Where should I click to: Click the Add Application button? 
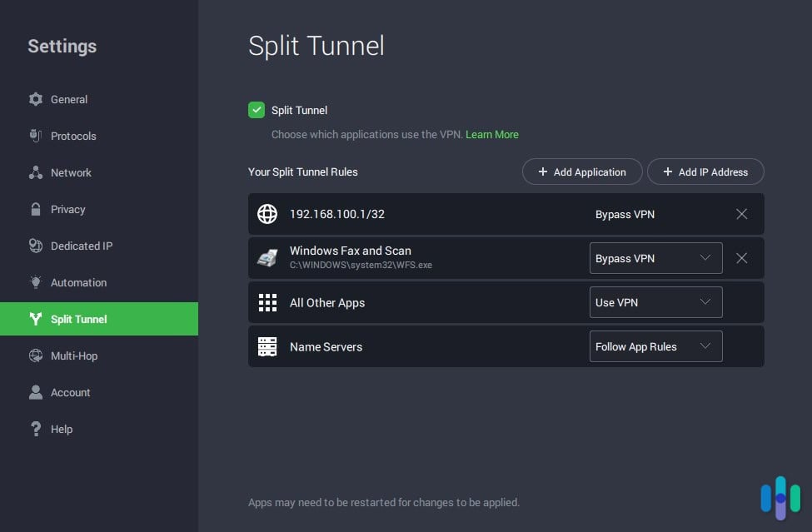pyautogui.click(x=582, y=172)
